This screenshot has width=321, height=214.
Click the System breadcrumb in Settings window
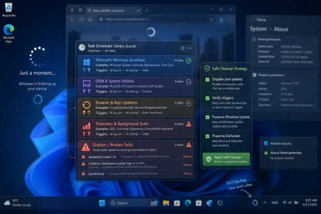pos(258,29)
